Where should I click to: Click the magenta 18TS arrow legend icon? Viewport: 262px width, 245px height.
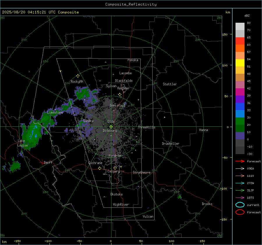(240, 198)
